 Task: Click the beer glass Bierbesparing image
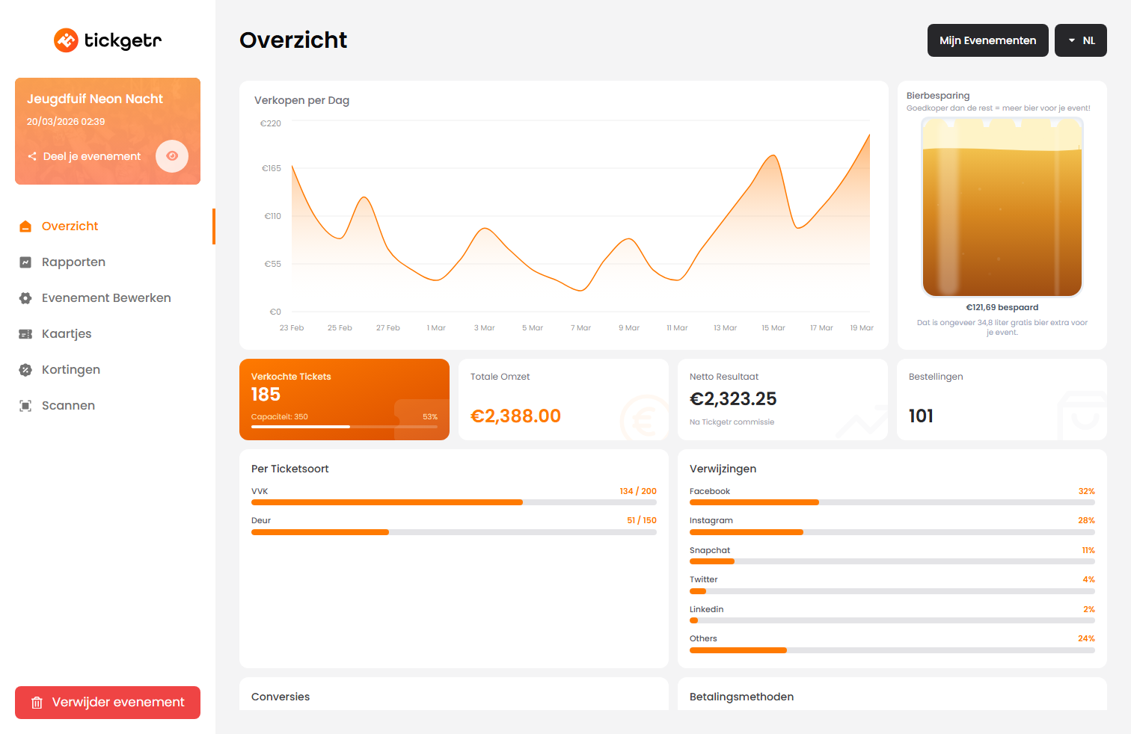1002,207
